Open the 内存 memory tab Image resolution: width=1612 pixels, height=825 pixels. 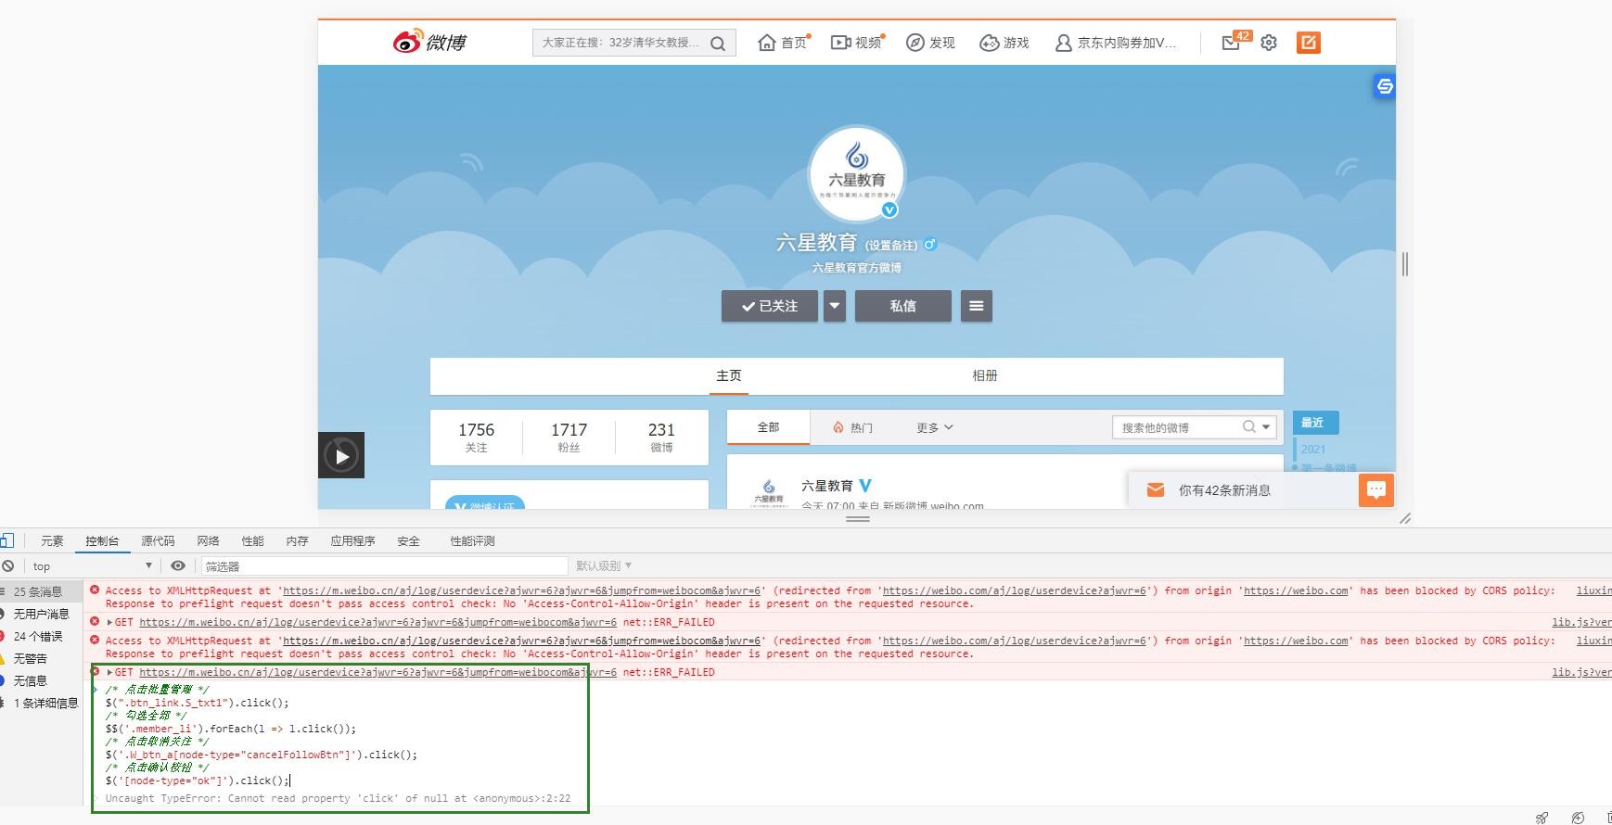(297, 541)
